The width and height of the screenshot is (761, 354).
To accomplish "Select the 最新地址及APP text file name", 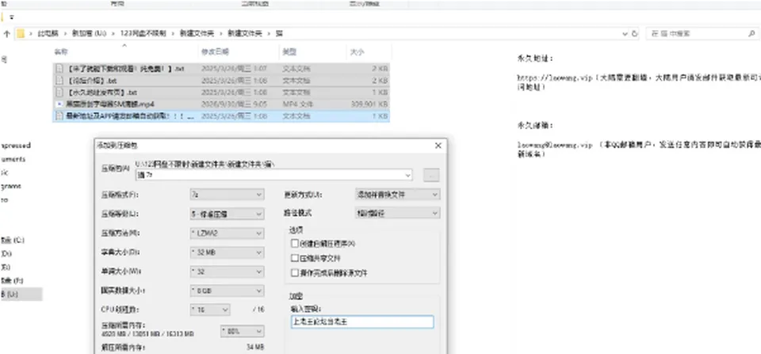I will [130, 116].
